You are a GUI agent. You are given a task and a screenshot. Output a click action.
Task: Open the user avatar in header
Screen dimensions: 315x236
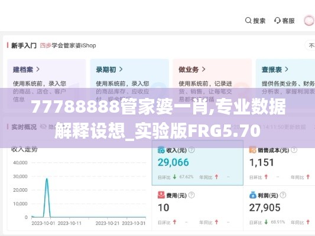click(309, 21)
